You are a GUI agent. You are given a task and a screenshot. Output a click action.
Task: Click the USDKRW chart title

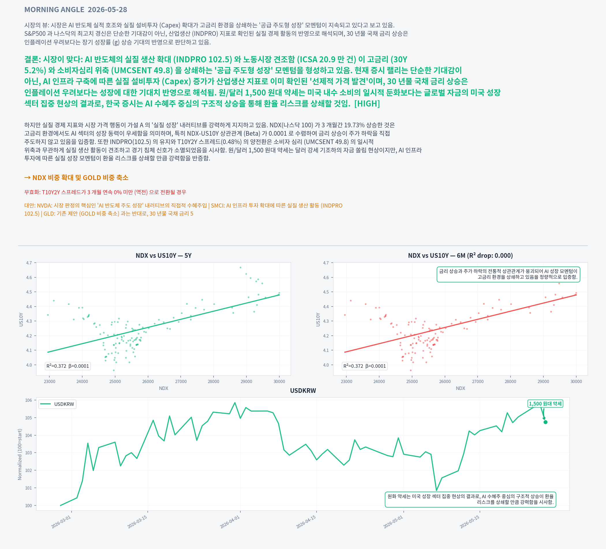click(303, 391)
